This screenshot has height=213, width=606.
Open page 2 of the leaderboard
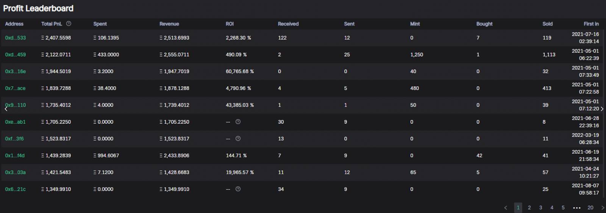(529, 208)
